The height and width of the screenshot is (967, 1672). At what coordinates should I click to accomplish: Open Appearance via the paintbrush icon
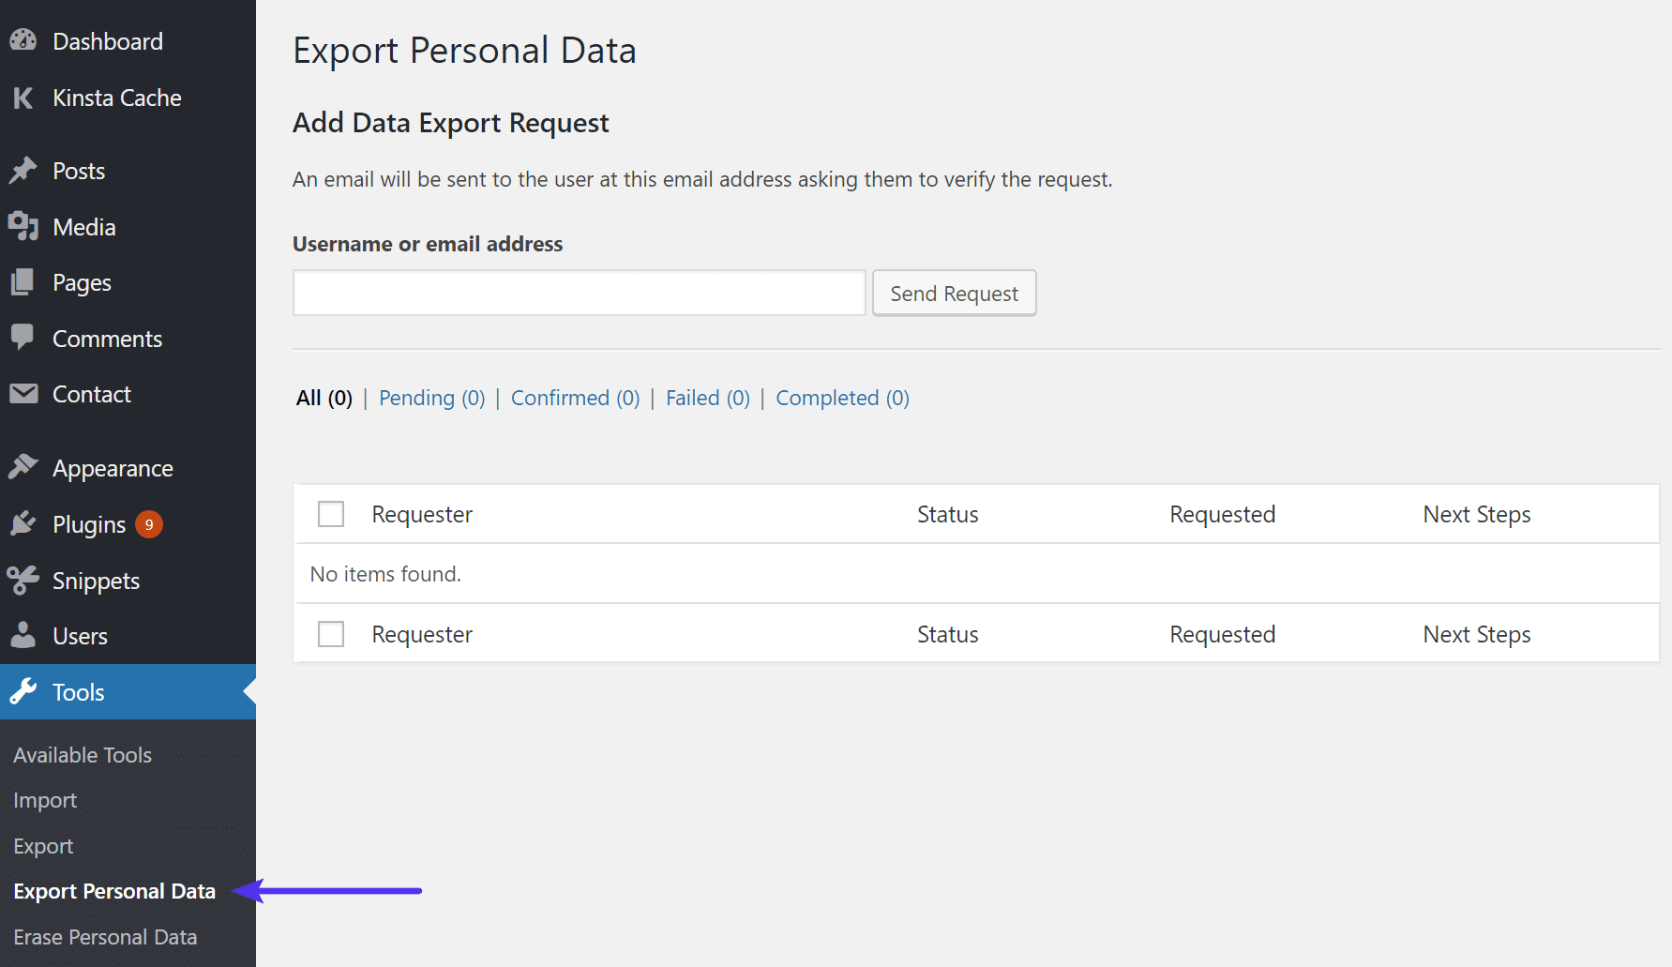(23, 466)
